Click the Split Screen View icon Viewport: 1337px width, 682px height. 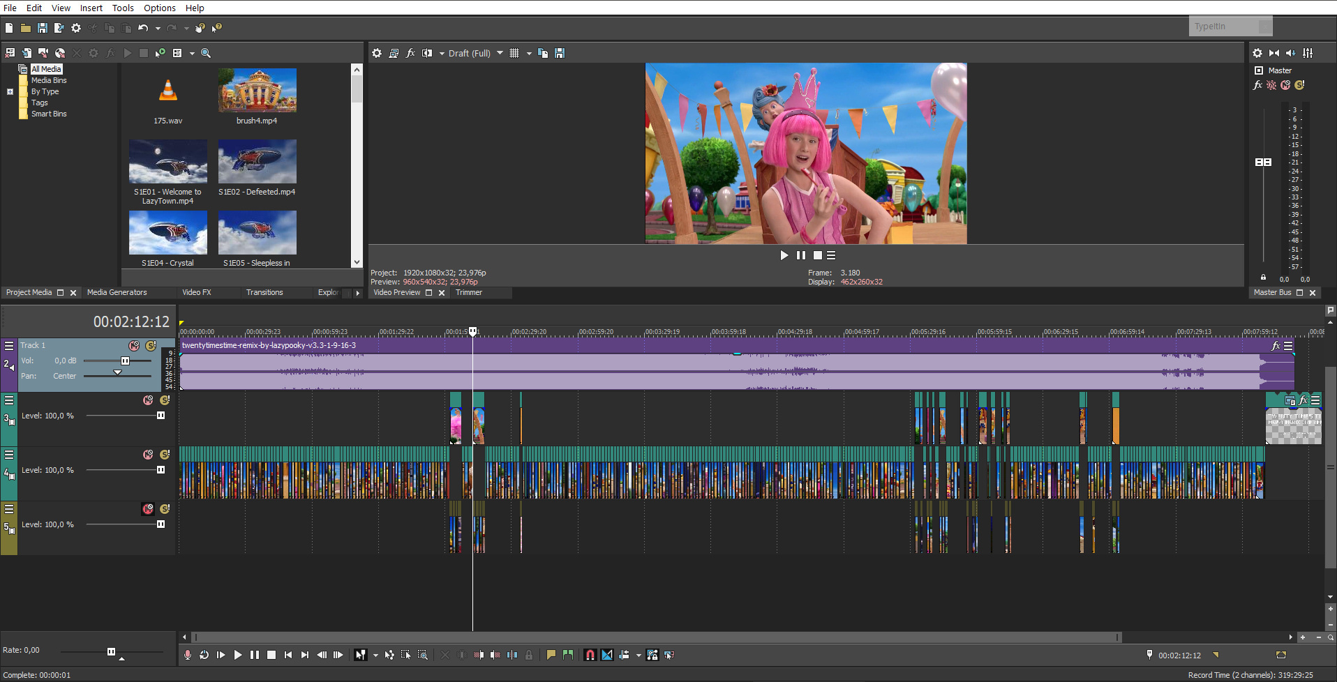427,53
